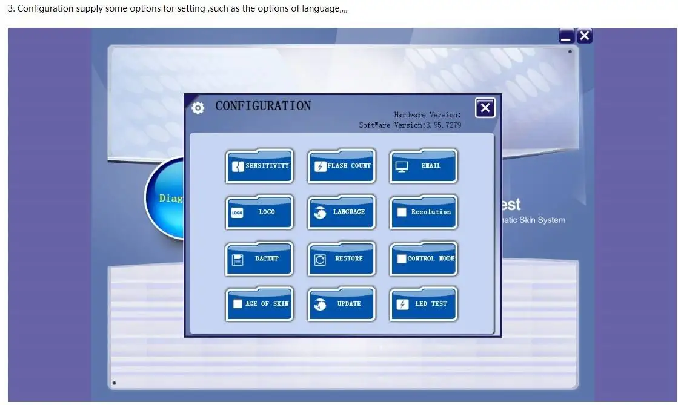678x405 pixels.
Task: Open the Control Mode option
Action: click(x=424, y=259)
